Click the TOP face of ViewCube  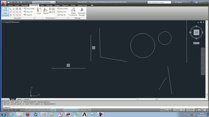pyautogui.click(x=196, y=32)
